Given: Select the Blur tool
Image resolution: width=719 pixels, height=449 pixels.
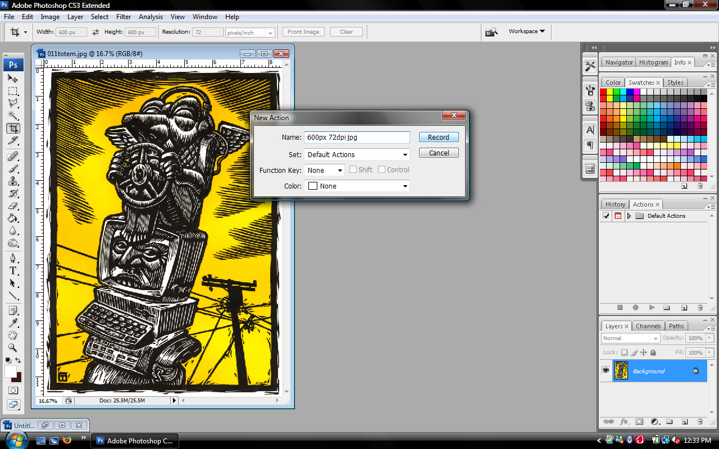Looking at the screenshot, I should coord(13,230).
